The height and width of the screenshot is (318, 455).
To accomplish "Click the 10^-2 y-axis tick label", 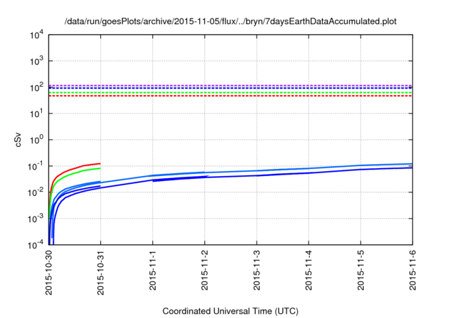I will (36, 192).
